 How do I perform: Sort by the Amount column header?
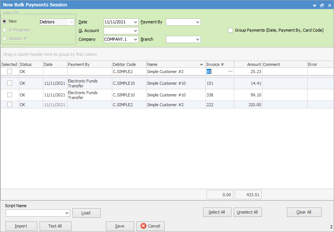click(x=248, y=64)
